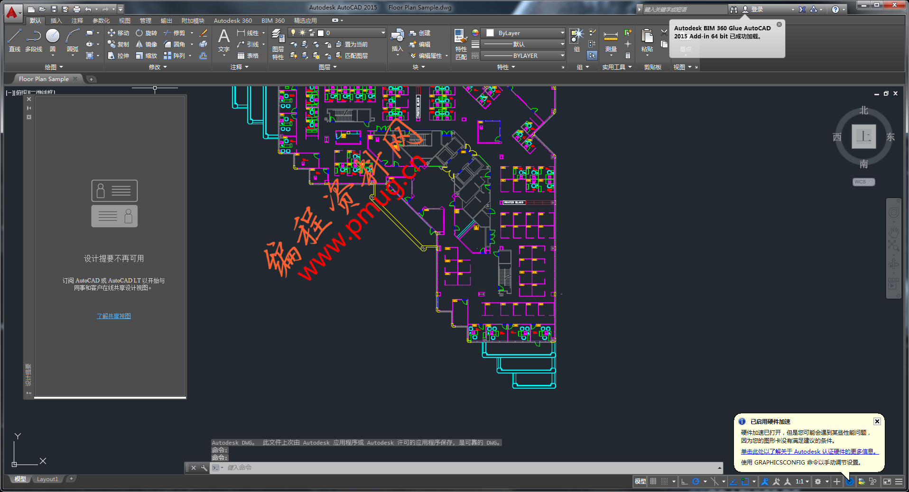
Task: Switch to the Layout1 tab
Action: (47, 479)
